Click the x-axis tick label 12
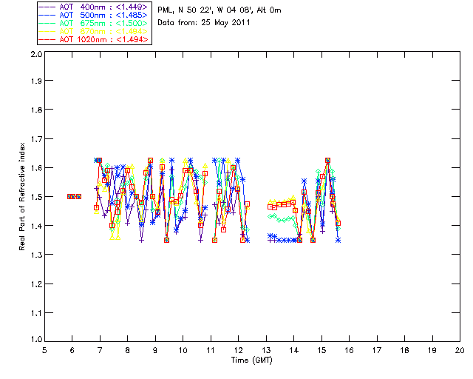This screenshot has height=379, width=473. 238,350
